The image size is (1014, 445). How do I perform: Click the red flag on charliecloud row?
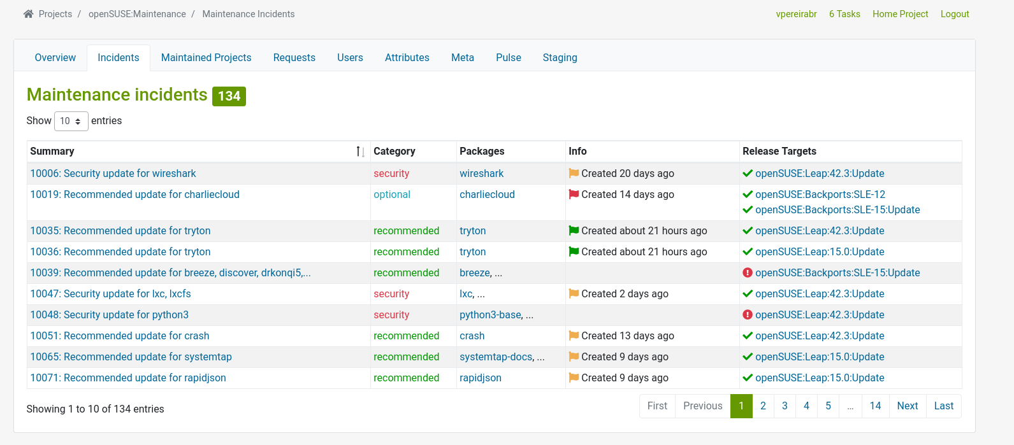pos(574,194)
